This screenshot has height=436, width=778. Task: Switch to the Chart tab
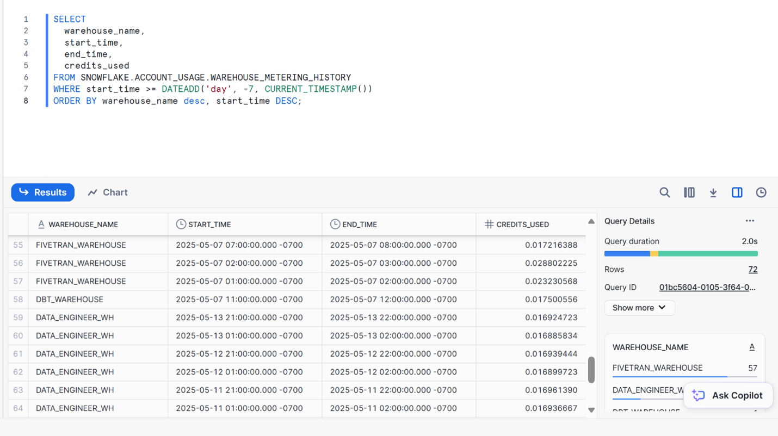[108, 192]
